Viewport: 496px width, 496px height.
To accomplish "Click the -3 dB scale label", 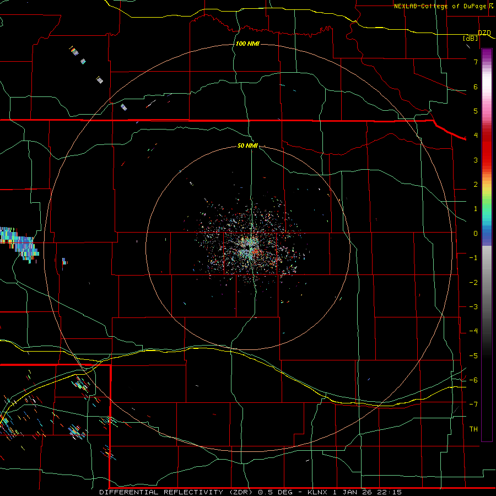I will 473,307.
